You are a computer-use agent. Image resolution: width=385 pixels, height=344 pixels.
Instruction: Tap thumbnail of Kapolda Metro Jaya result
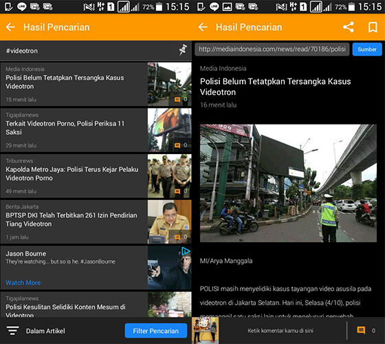click(169, 176)
